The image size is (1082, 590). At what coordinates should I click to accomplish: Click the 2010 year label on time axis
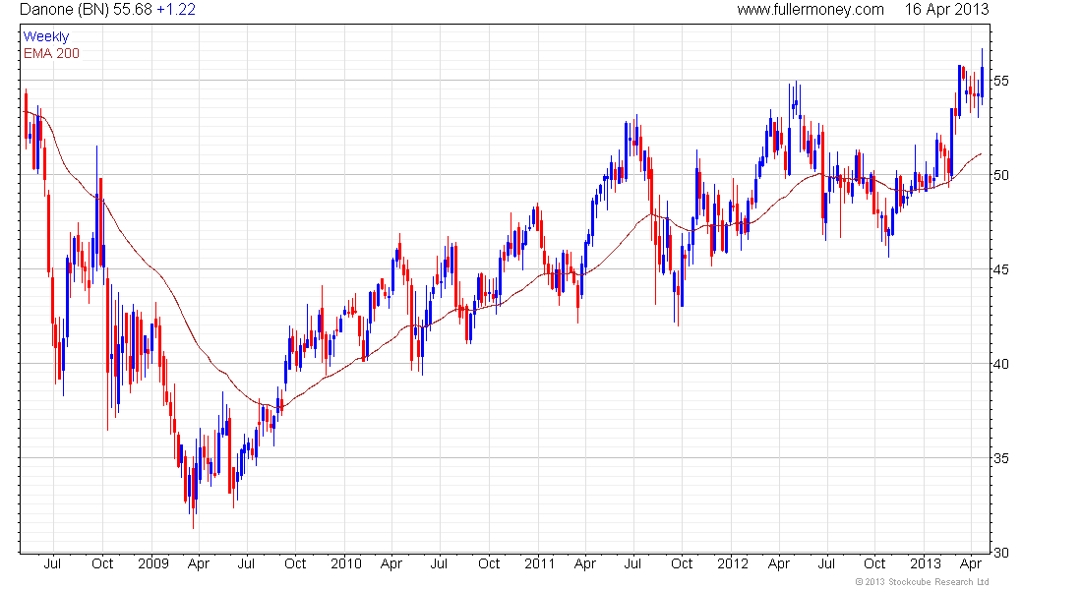[345, 563]
